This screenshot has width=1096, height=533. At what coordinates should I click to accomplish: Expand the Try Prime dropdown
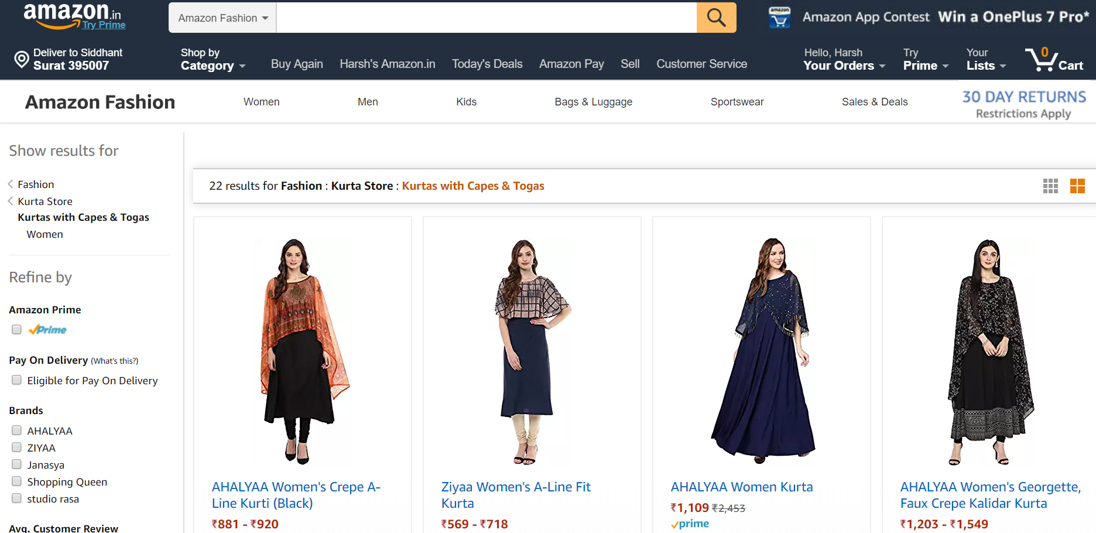[926, 59]
